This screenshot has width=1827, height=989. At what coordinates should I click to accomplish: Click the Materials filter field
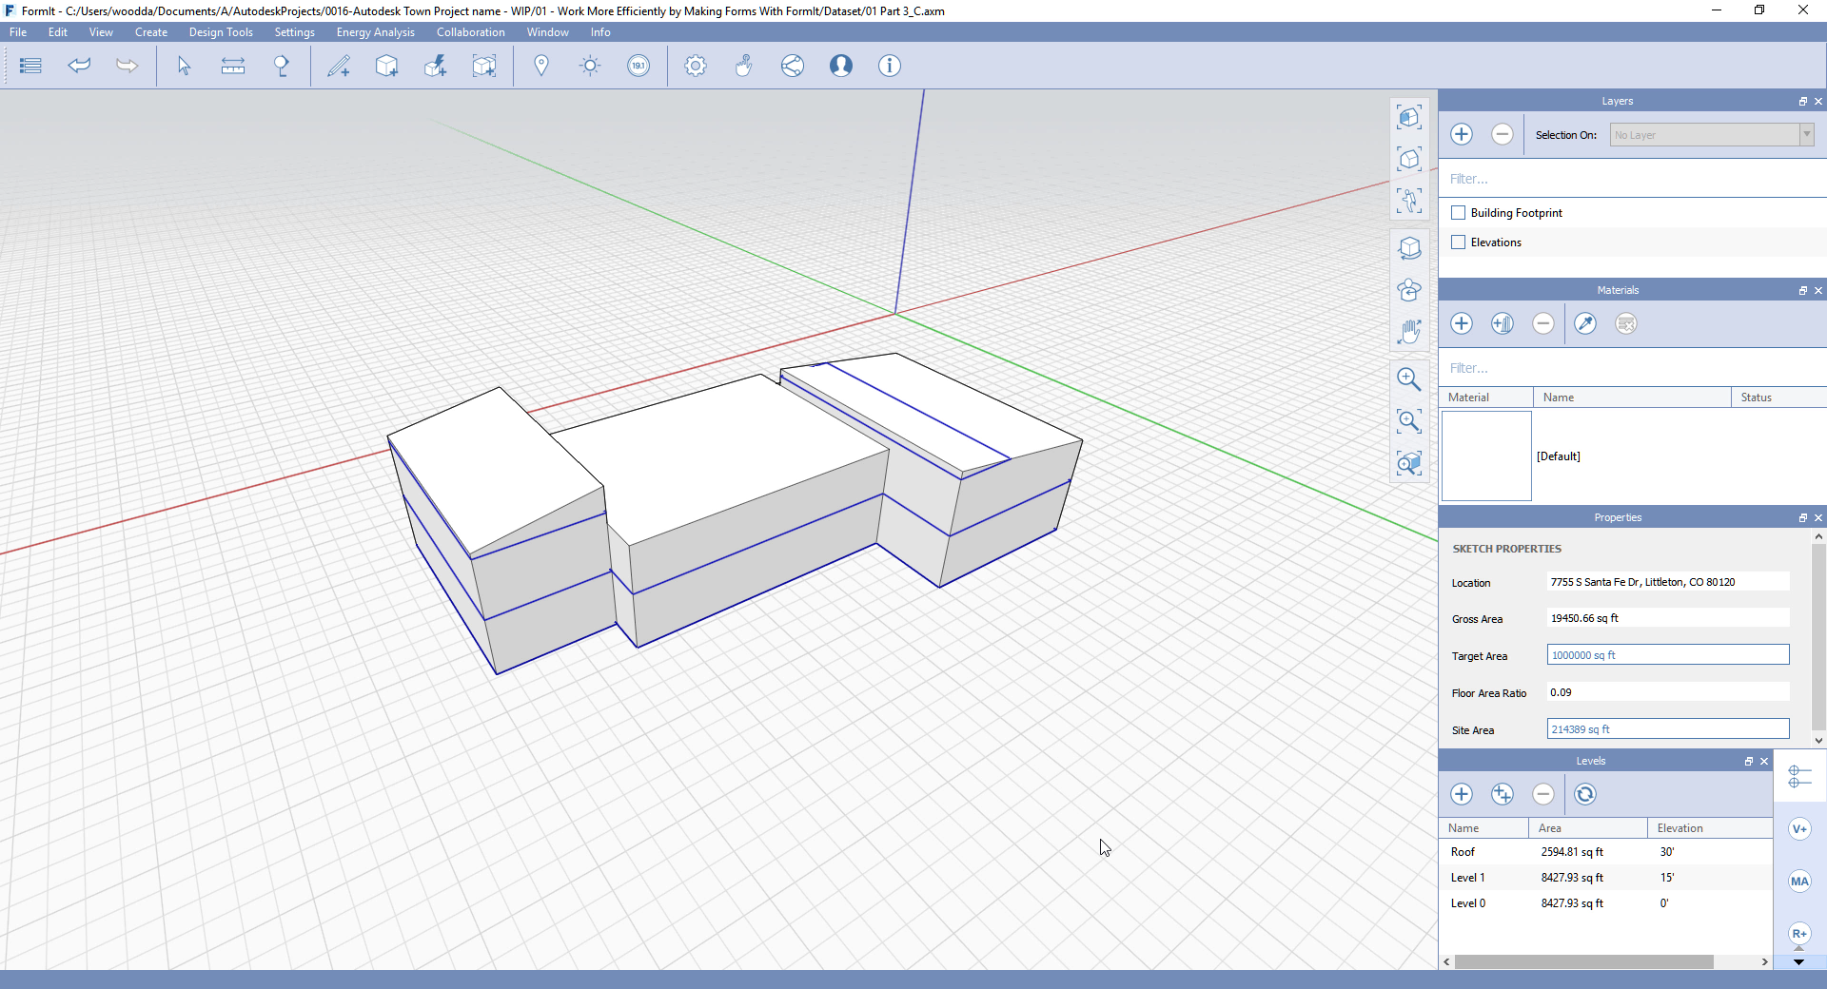tap(1632, 368)
